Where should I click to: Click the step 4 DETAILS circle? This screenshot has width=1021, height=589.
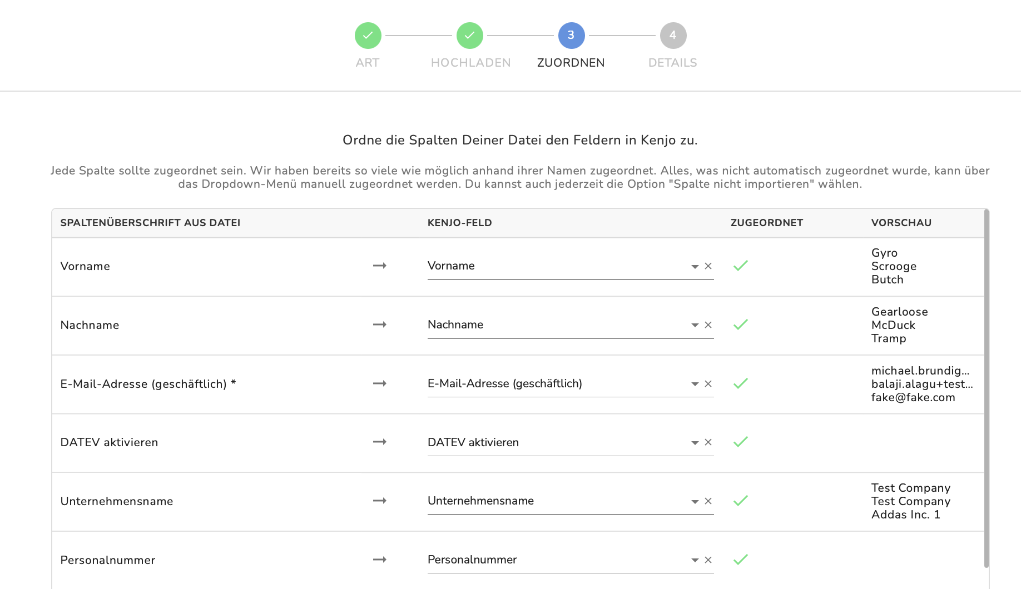(x=673, y=36)
